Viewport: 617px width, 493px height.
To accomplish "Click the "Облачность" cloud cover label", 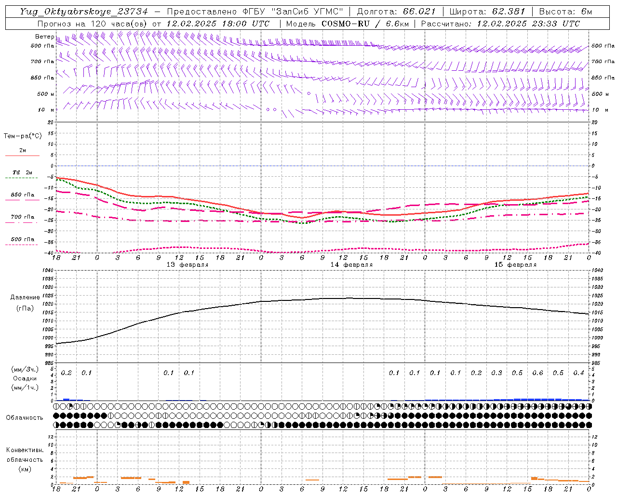I will (x=25, y=417).
